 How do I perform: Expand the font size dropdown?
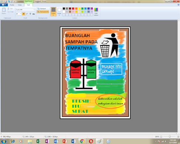pos(21,14)
